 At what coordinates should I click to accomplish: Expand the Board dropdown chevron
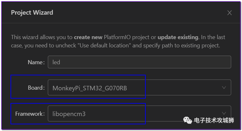pyautogui.click(x=224, y=87)
